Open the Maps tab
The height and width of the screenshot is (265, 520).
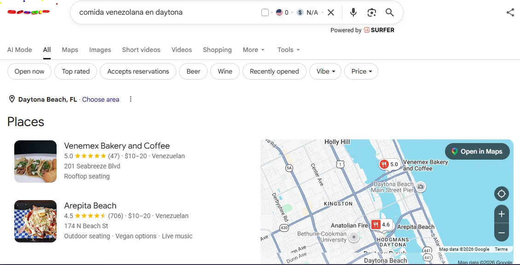pyautogui.click(x=70, y=50)
